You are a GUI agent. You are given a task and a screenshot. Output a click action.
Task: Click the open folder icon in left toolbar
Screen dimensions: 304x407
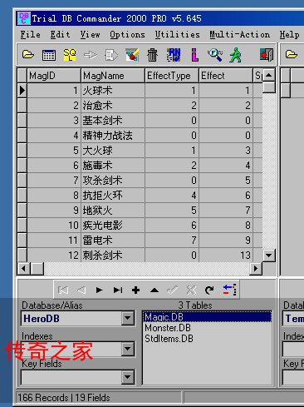[28, 55]
